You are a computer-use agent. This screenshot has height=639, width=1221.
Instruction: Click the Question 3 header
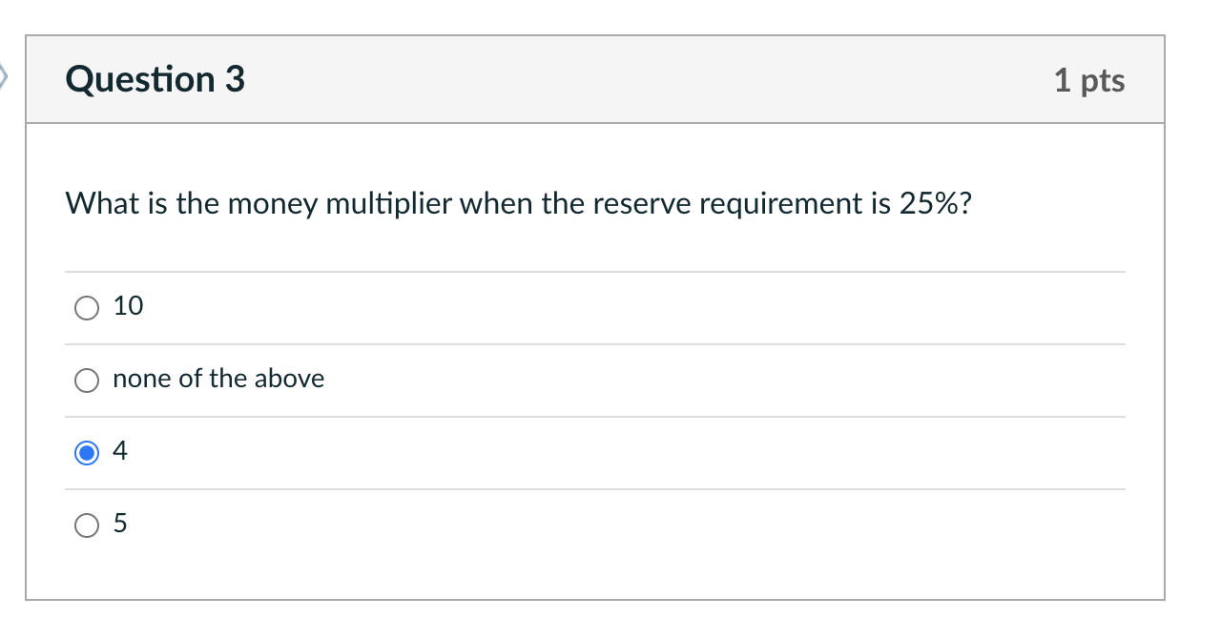point(154,79)
